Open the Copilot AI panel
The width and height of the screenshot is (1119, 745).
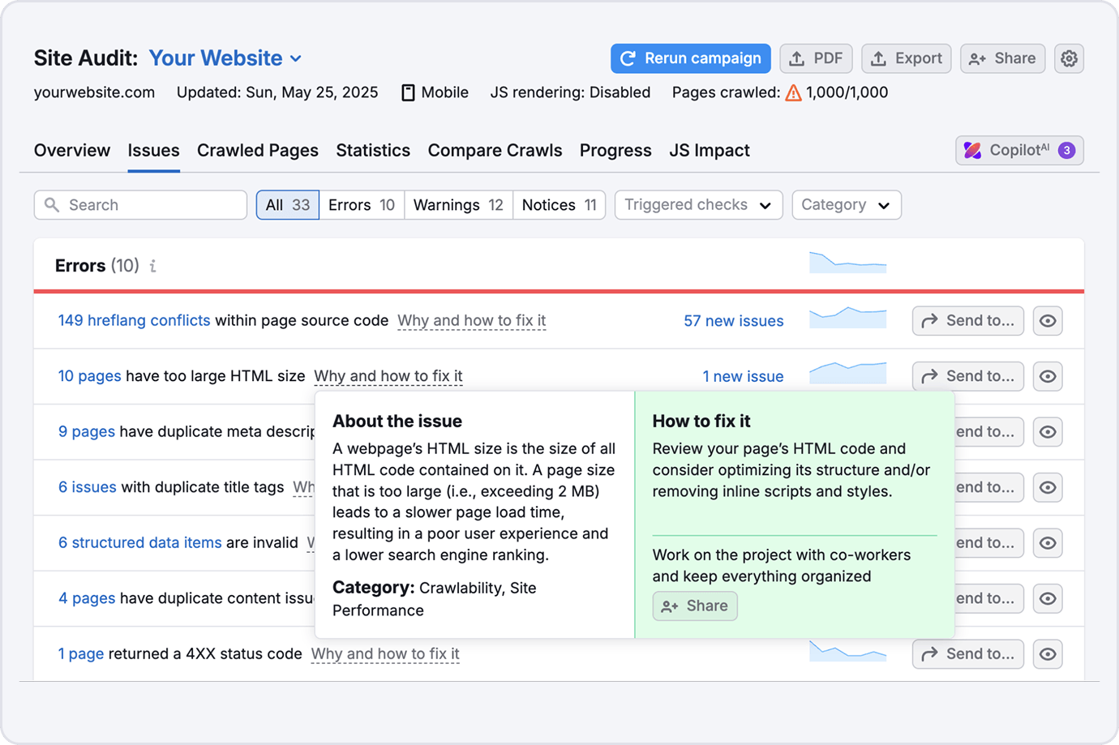coord(1018,150)
